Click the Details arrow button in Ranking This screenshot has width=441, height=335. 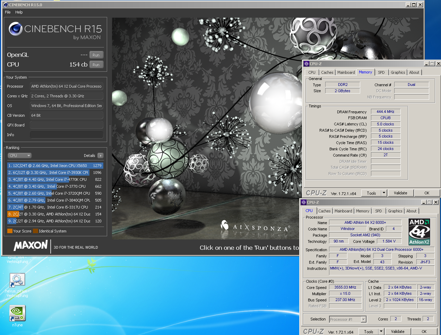tap(101, 156)
